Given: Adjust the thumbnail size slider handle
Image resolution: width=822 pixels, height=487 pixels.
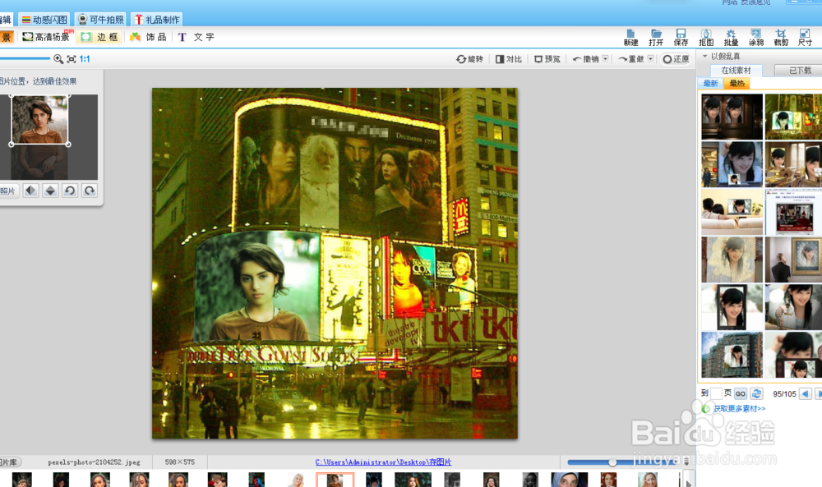Looking at the screenshot, I should 612,462.
